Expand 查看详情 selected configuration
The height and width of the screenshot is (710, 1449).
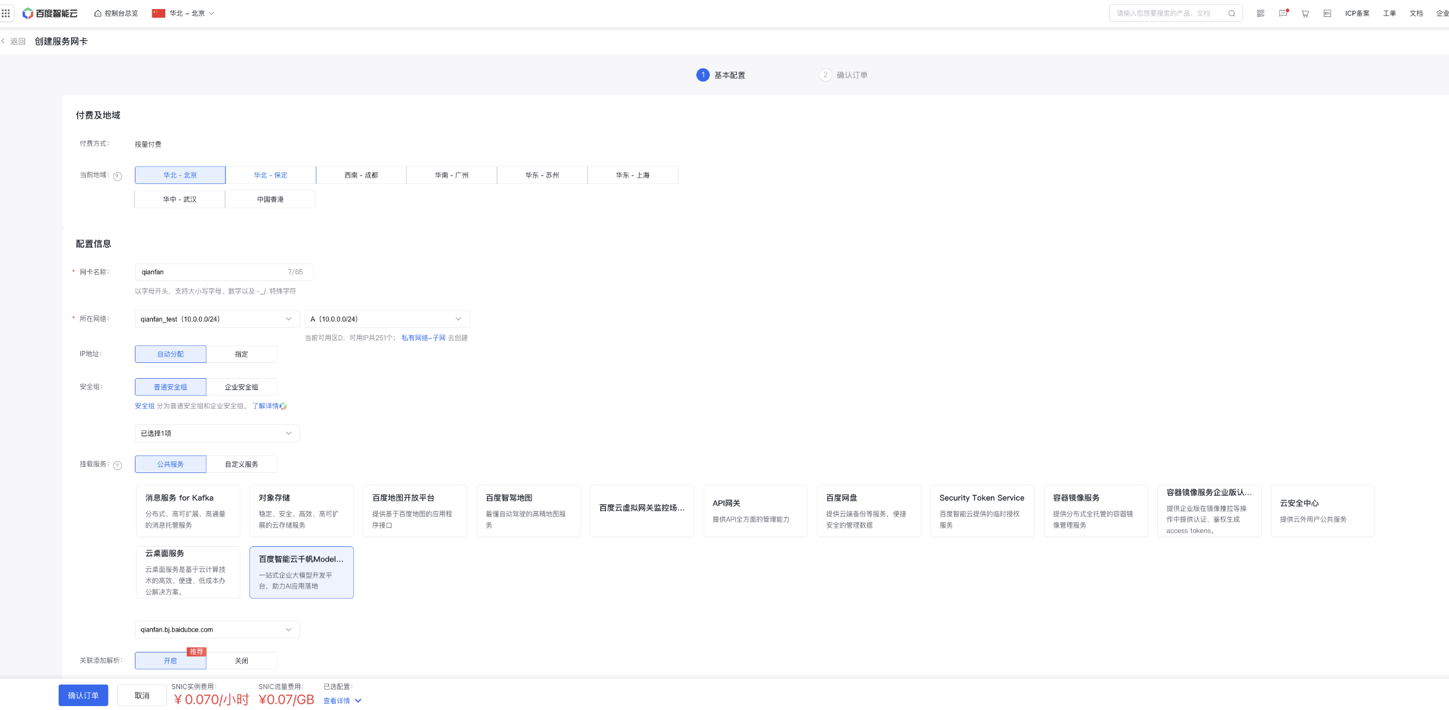tap(343, 700)
